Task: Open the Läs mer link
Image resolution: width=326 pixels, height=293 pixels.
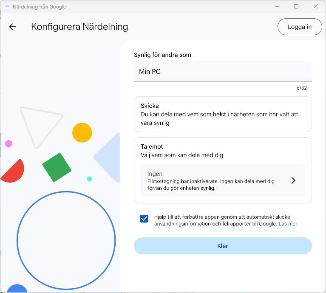Action: click(288, 224)
